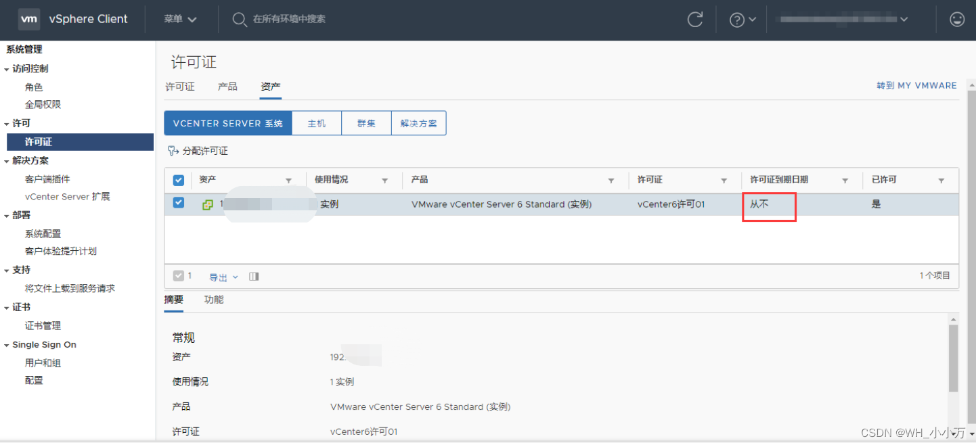
Task: Open filter on 使用情况 column header
Action: [384, 181]
